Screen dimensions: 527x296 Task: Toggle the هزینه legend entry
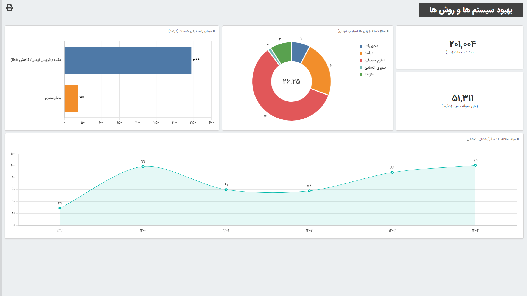367,75
